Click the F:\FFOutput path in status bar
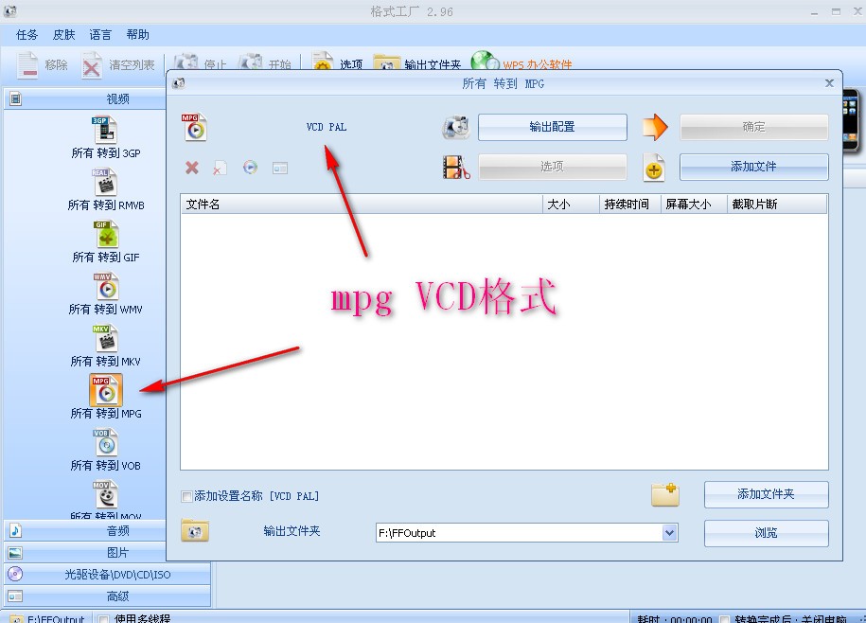This screenshot has width=866, height=623. pos(56,619)
